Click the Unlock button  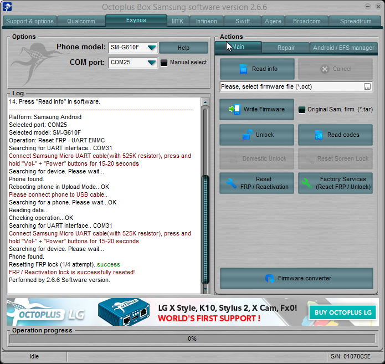click(x=256, y=135)
